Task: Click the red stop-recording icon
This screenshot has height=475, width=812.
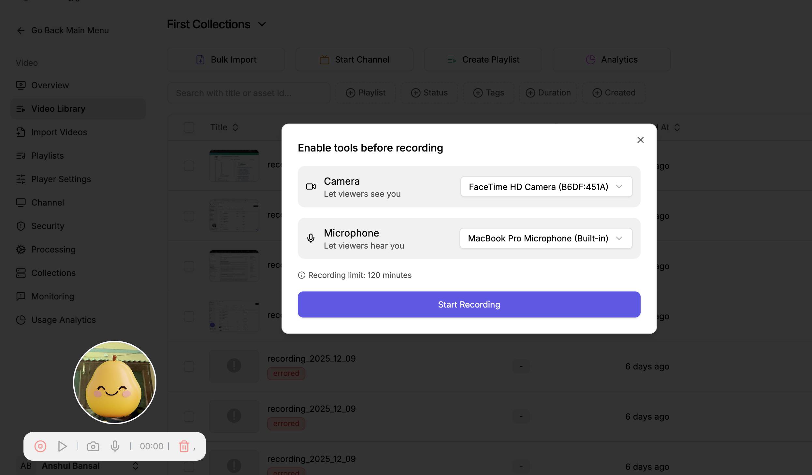Action: 40,446
